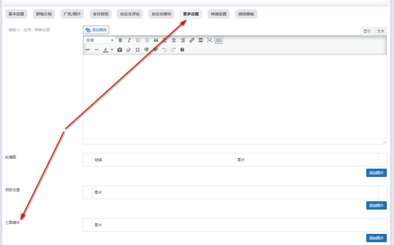Insert a numbered list
This screenshot has height=245, width=394.
[x=147, y=40]
